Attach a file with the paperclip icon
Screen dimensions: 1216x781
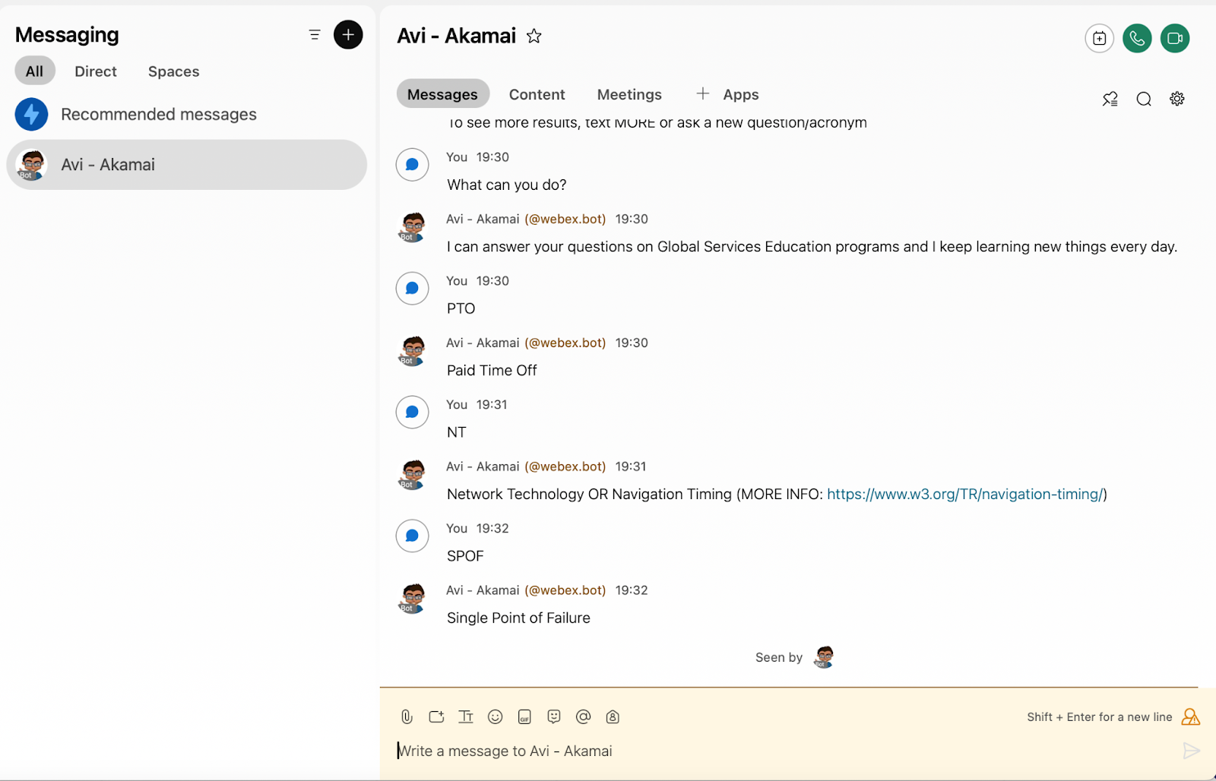tap(407, 716)
